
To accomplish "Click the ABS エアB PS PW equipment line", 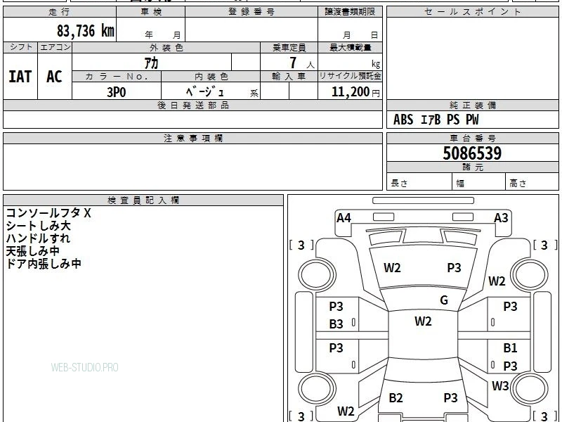I will pyautogui.click(x=436, y=120).
